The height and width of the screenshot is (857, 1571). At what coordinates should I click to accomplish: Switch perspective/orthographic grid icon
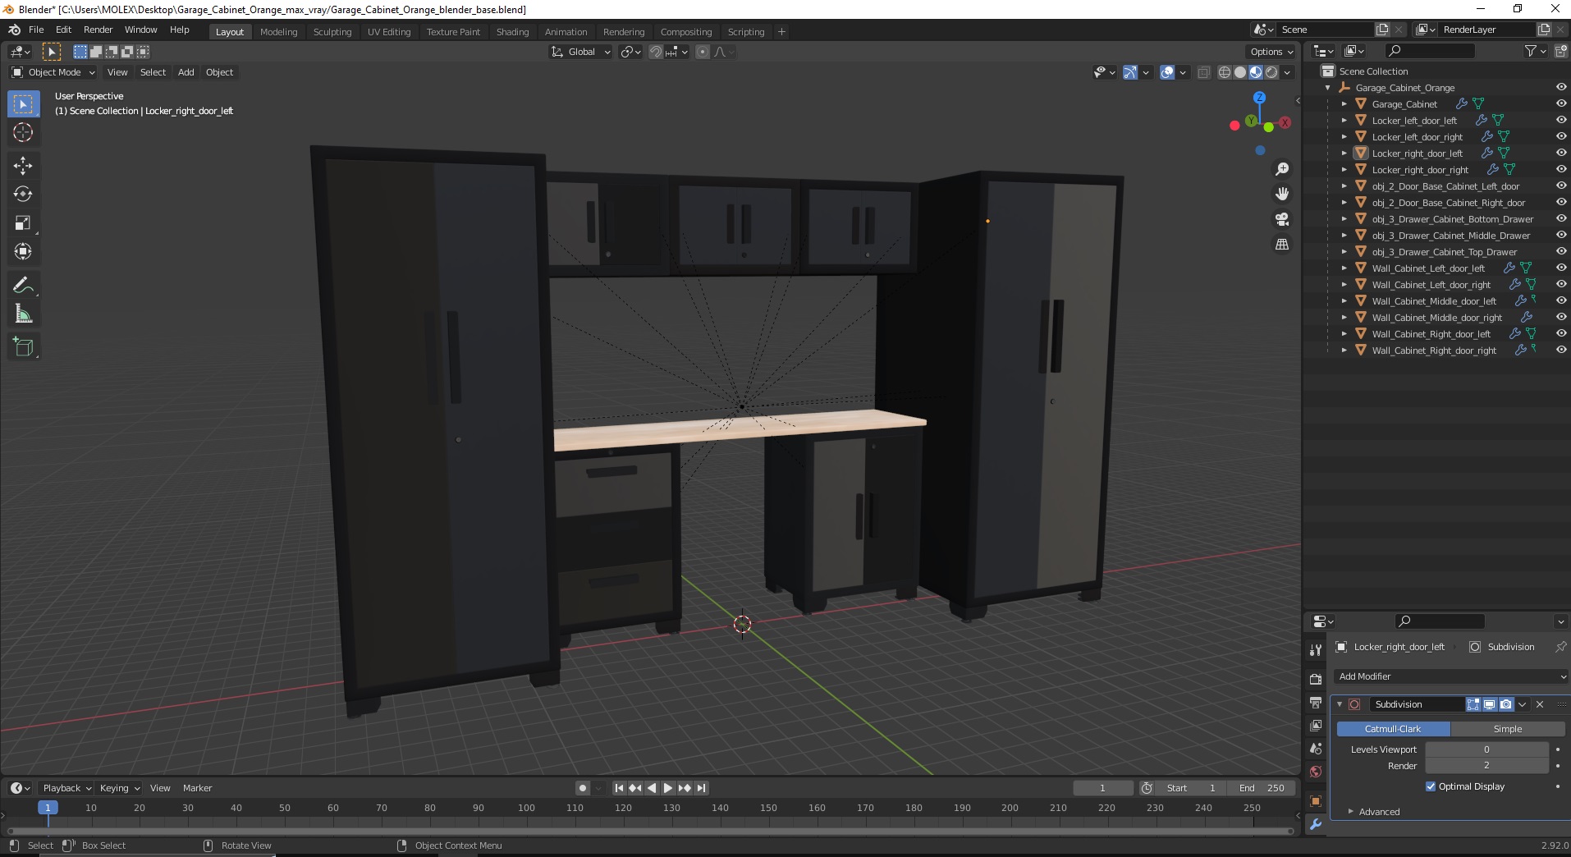(1281, 245)
